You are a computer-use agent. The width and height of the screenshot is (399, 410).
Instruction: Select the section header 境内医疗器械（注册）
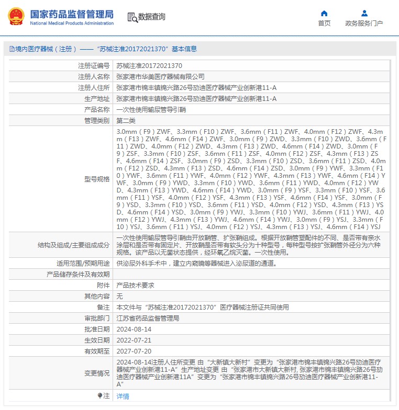coord(46,49)
